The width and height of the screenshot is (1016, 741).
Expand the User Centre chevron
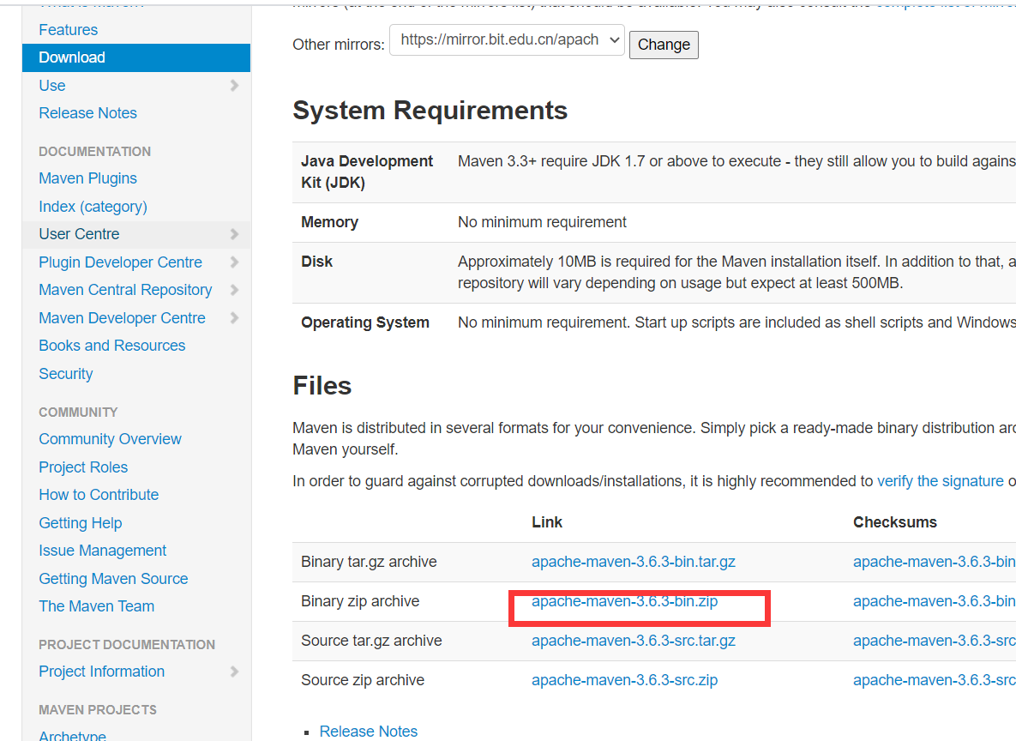point(235,234)
